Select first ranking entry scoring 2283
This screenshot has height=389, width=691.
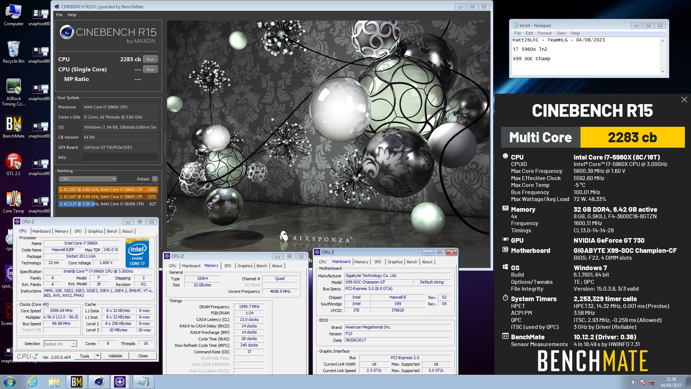[x=108, y=189]
